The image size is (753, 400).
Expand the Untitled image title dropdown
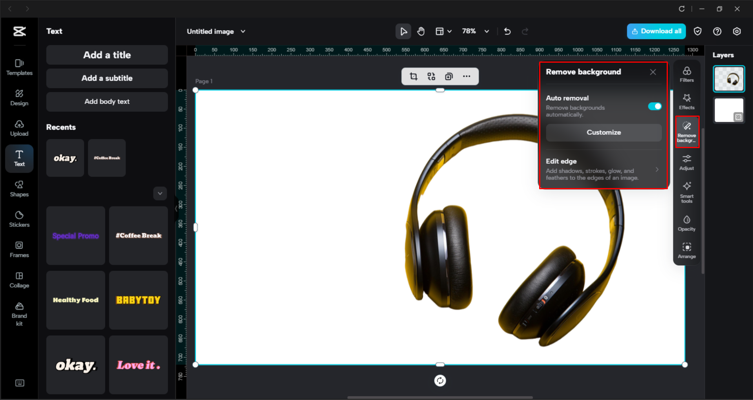point(243,31)
